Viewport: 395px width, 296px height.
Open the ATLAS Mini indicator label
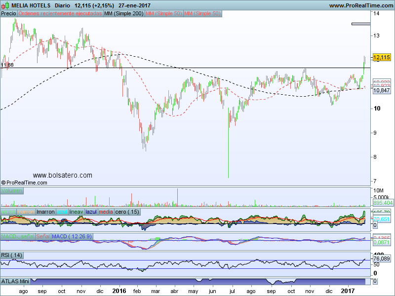[x=15, y=281]
